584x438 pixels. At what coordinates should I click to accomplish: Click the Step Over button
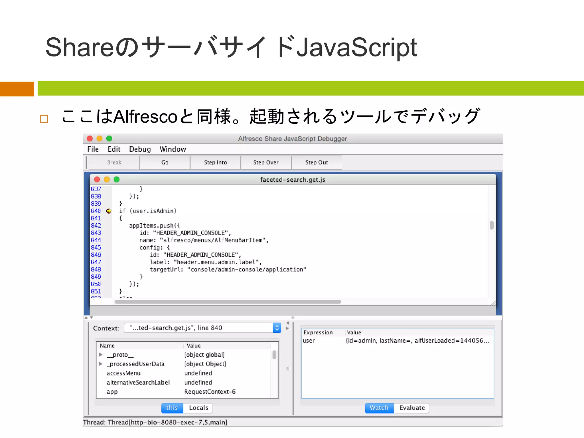[x=266, y=163]
